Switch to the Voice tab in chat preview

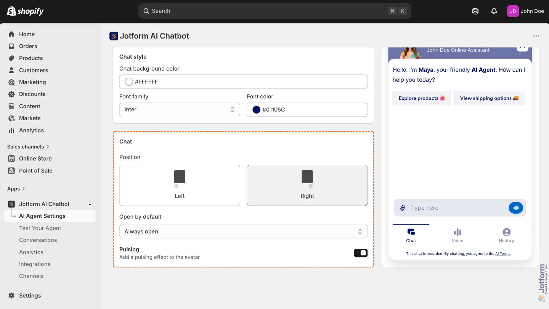pos(457,235)
